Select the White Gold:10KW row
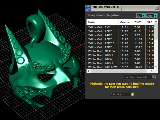Viewport: 160px width, 120px height. point(120,59)
